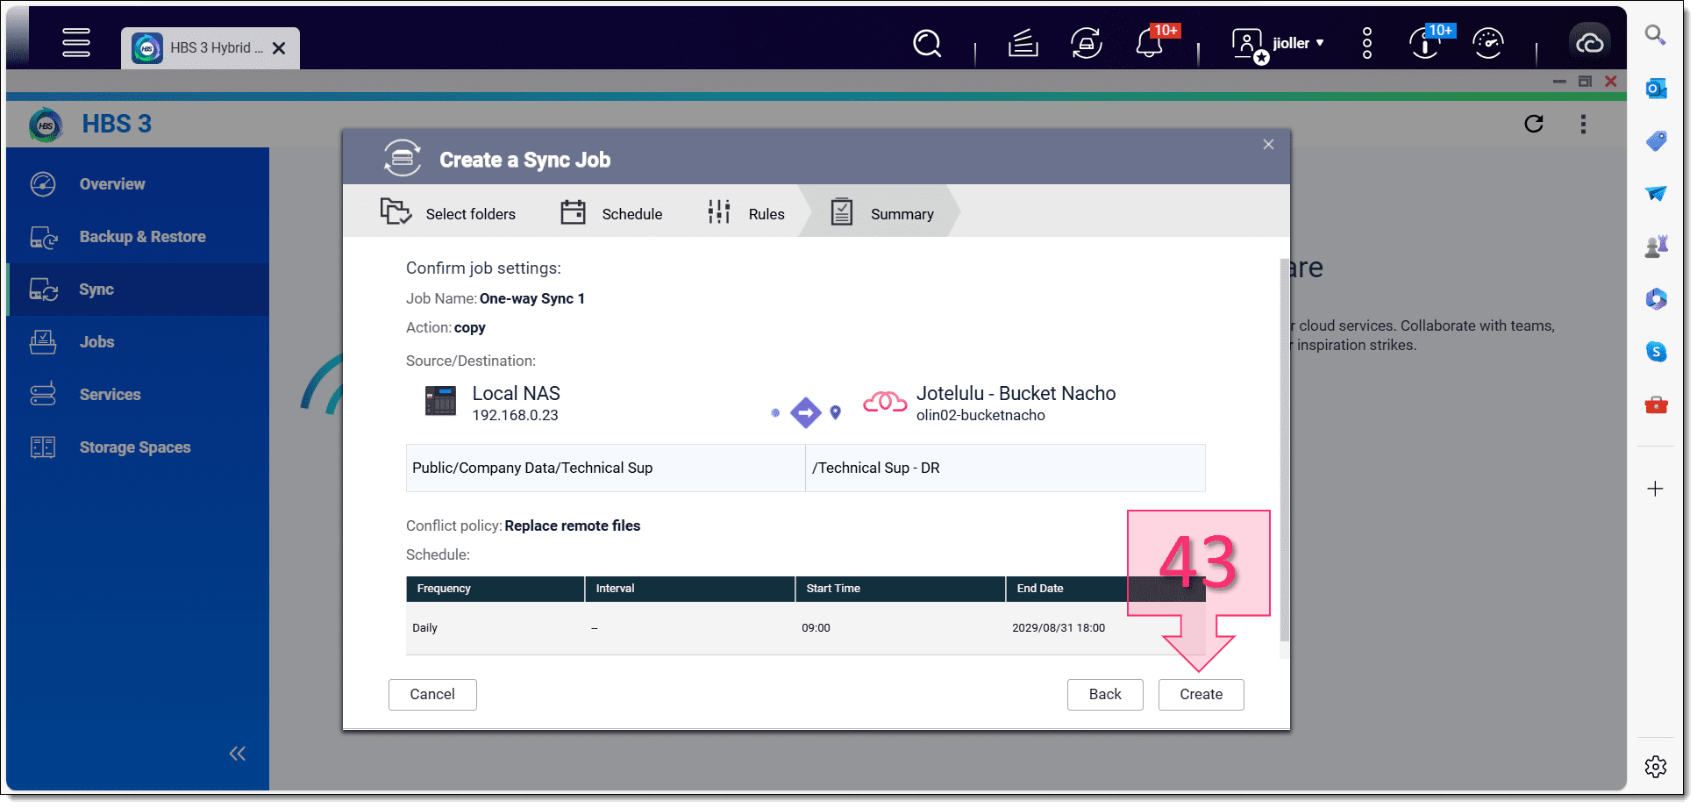Open Microsoft 365 icon in browser sidebar
The image size is (1697, 808).
[x=1656, y=299]
